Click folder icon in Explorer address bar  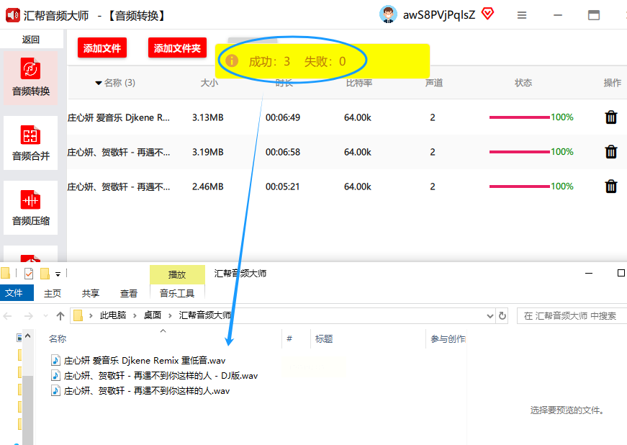(x=78, y=315)
